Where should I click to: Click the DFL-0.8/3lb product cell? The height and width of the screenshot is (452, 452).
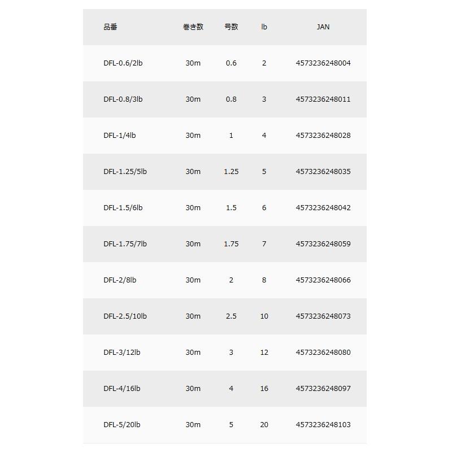123,99
